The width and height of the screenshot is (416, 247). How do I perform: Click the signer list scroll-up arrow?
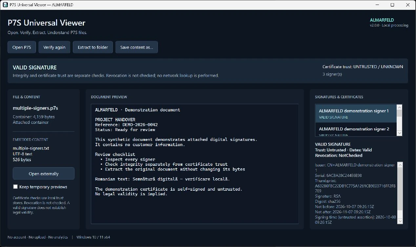(x=399, y=107)
